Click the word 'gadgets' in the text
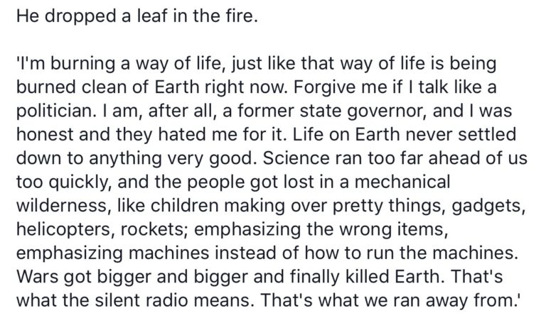546x313 pixels. click(488, 205)
